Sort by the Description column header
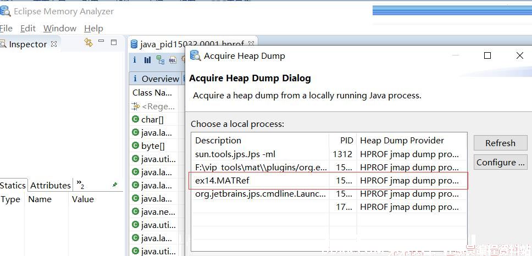Screen dimensions: 532x256 261,141
